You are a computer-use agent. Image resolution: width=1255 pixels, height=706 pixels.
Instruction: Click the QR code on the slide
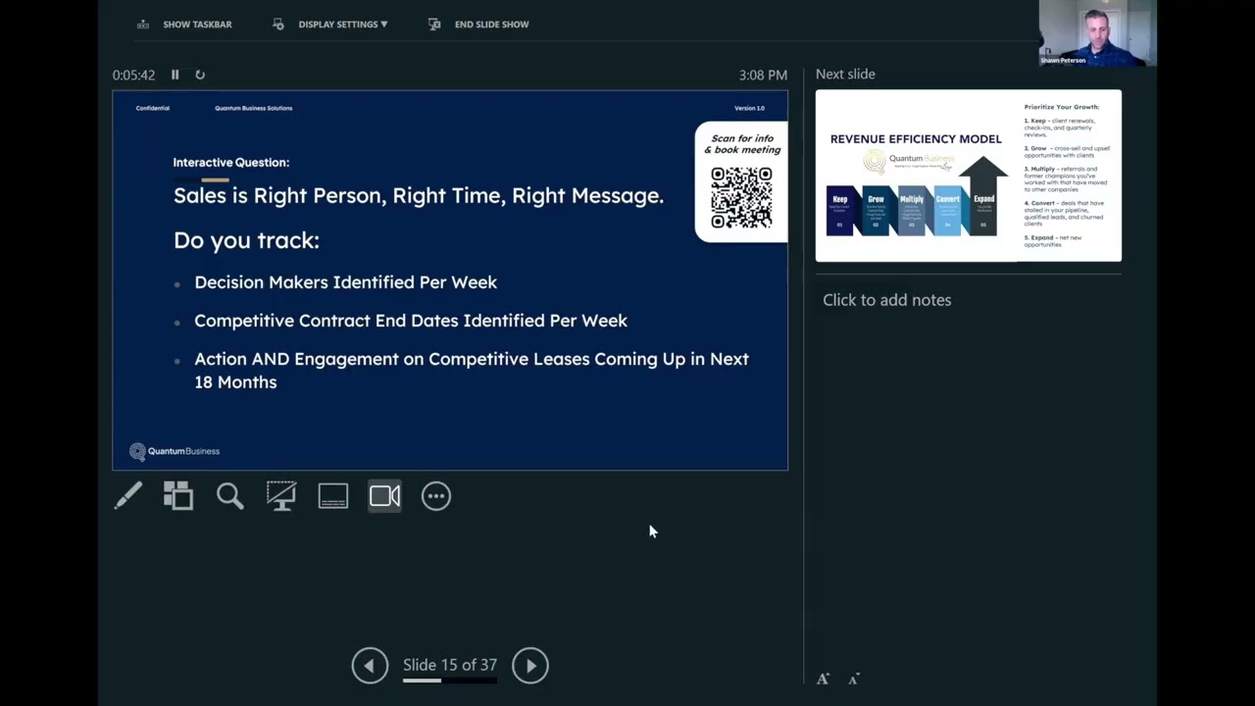(x=741, y=198)
